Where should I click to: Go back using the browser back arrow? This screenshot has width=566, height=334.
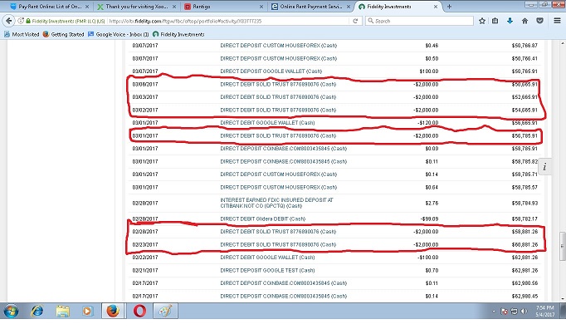8,21
